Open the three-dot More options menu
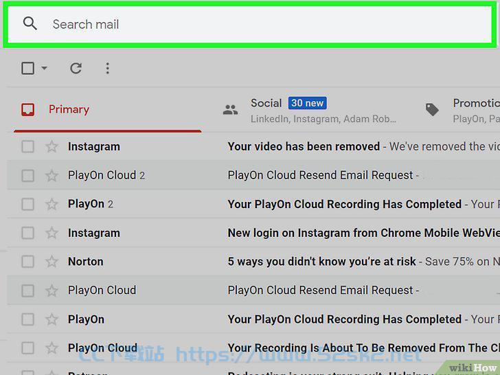This screenshot has width=500, height=375. (x=107, y=68)
